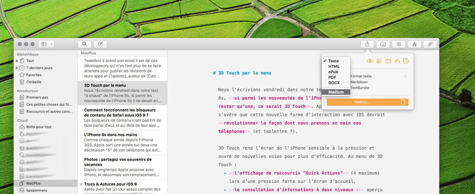Open the navigation list toolbar button
Image resolution: width=475 pixels, height=194 pixels.
click(x=399, y=44)
